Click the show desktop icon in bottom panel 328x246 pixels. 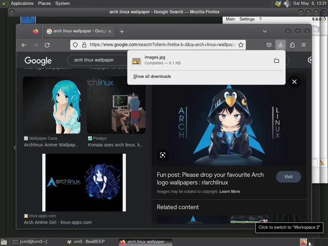coord(4,242)
